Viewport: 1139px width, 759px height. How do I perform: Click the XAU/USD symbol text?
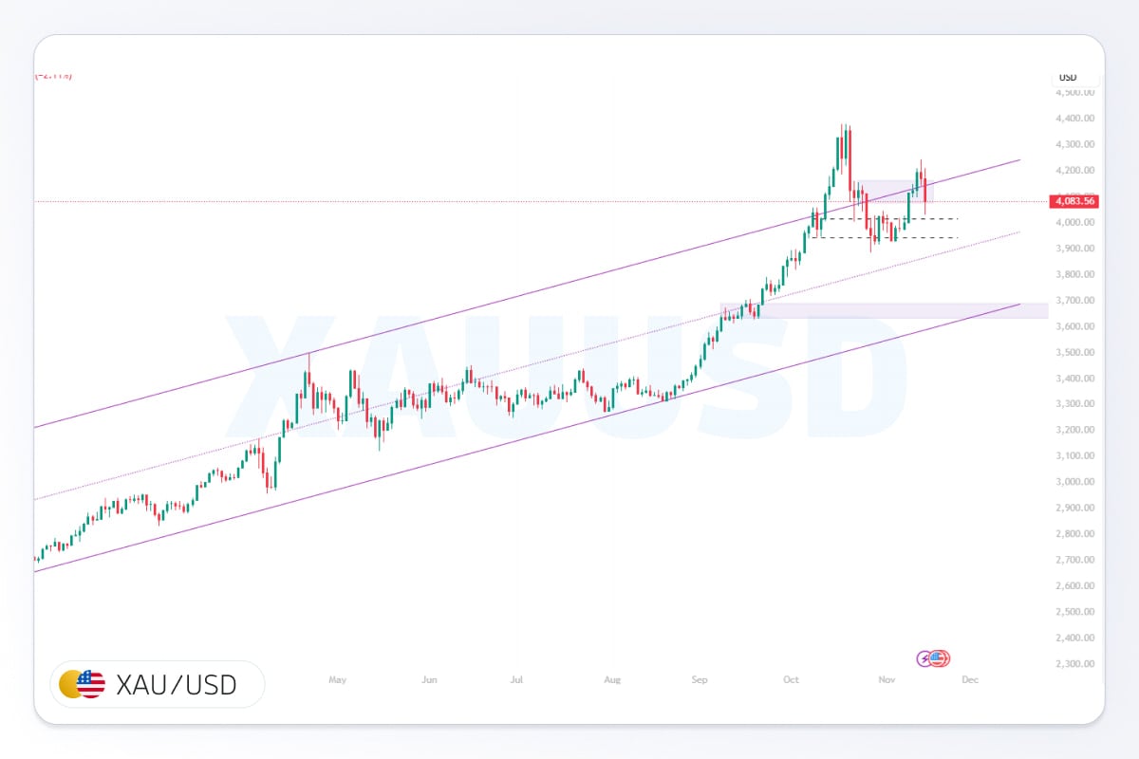176,683
